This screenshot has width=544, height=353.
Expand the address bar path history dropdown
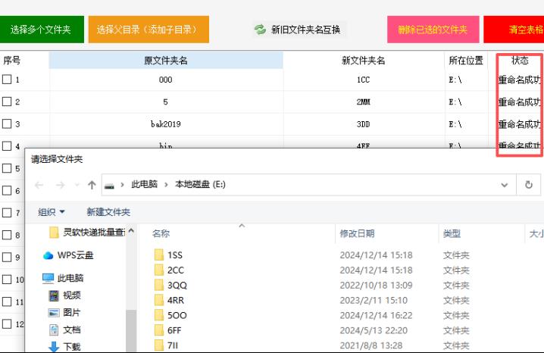point(505,185)
